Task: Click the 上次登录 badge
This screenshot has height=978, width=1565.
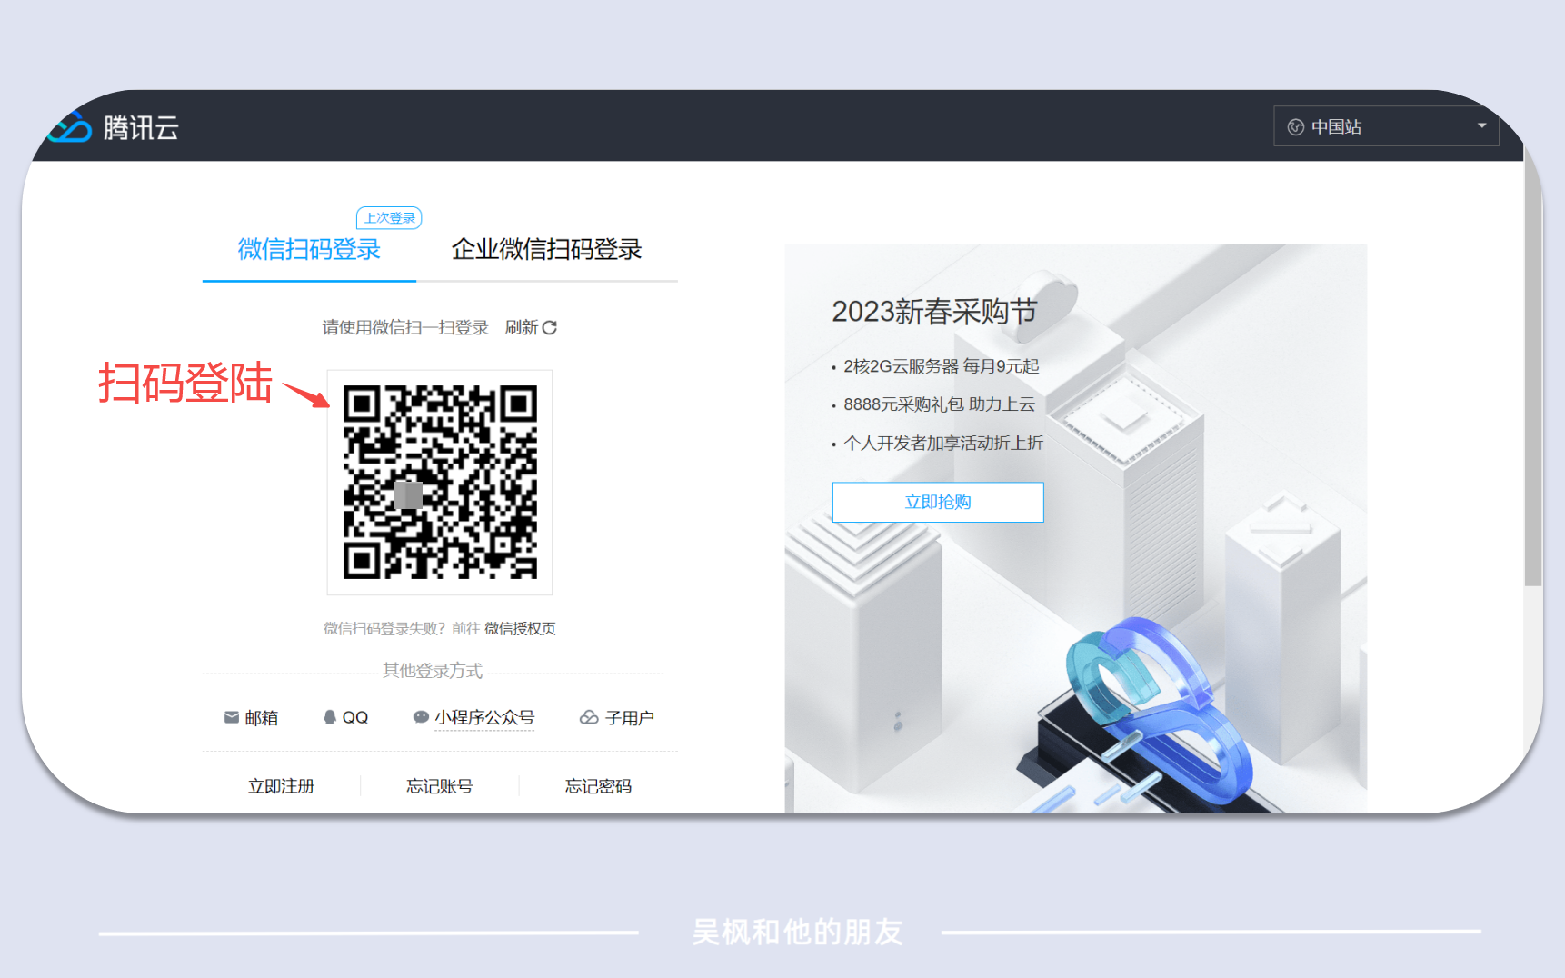Action: pos(389,218)
